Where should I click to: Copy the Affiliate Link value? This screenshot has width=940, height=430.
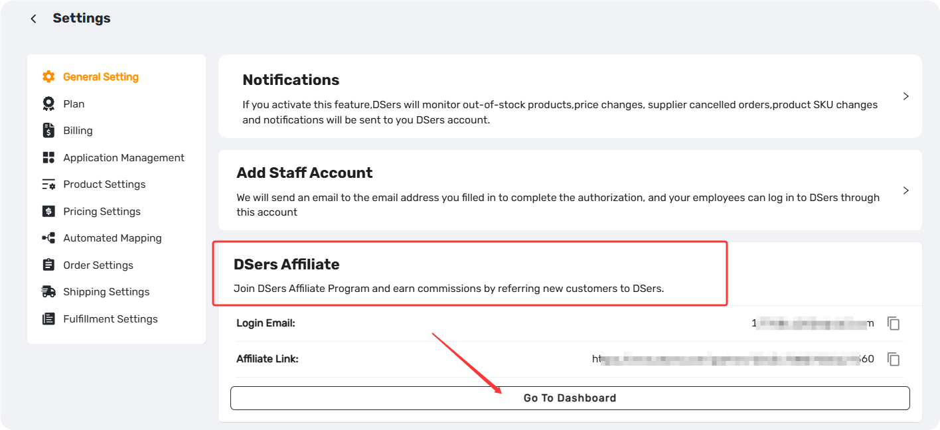[894, 359]
